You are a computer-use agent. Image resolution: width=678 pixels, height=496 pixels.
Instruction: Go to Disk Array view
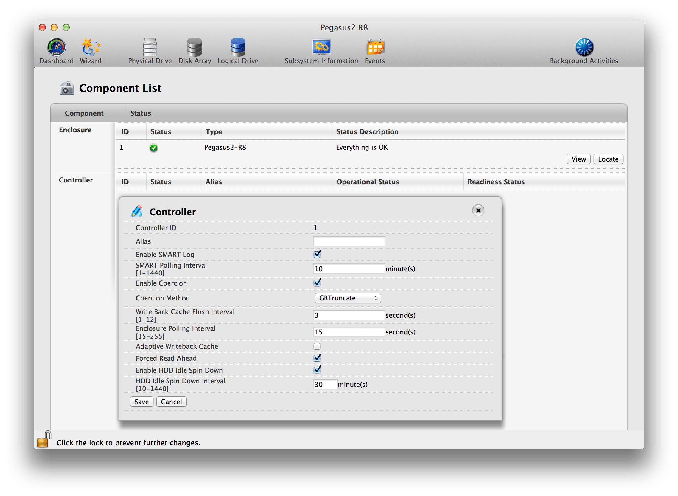pyautogui.click(x=195, y=47)
